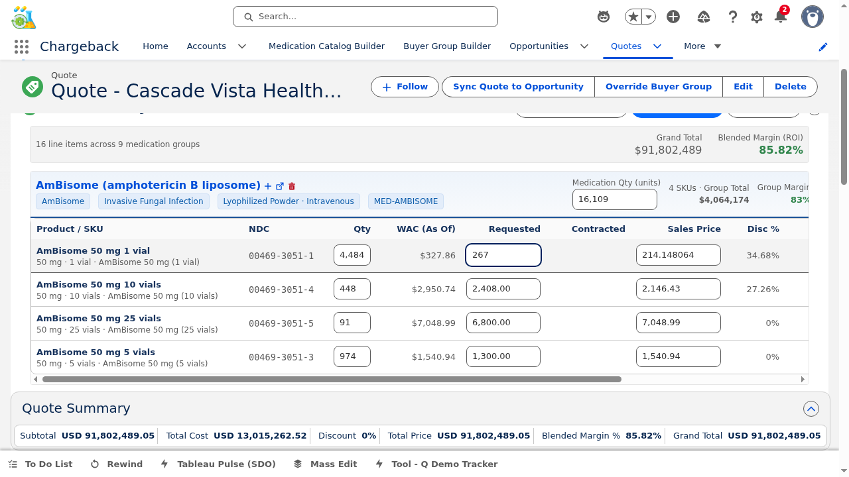Screen dimensions: 849x477
Task: Open the Favorites list dropdown arrow
Action: tap(649, 17)
